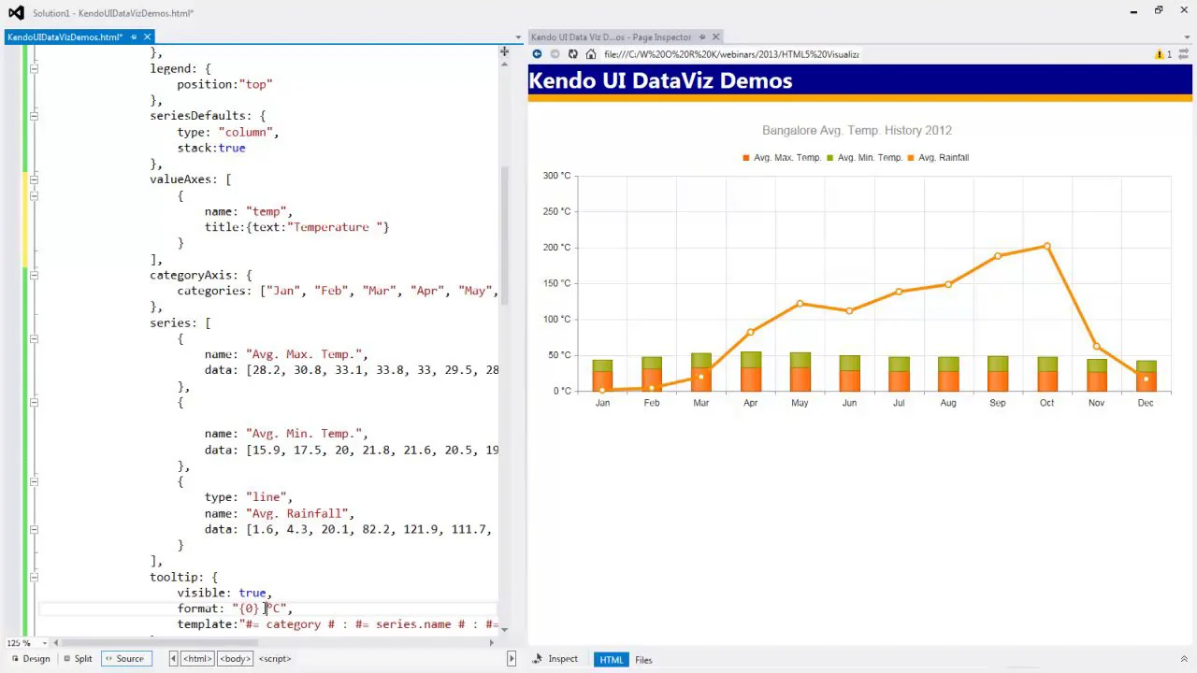This screenshot has height=673, width=1197.
Task: Select the <script> tag breadcrumb
Action: click(275, 659)
